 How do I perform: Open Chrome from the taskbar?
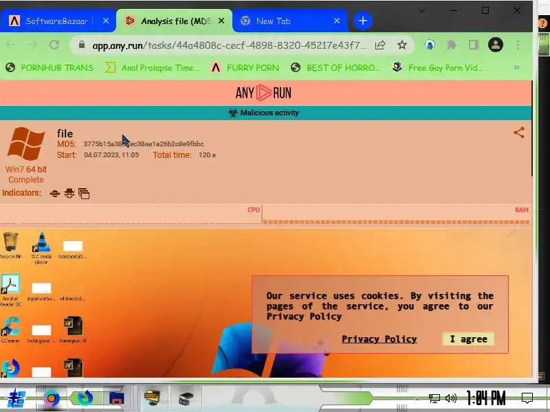52,398
